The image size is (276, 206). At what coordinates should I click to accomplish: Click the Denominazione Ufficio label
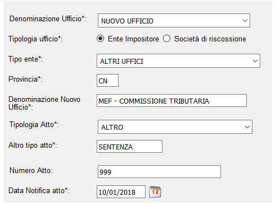pos(48,19)
